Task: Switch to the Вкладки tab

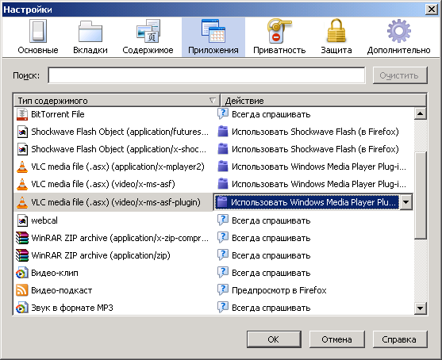Action: [x=90, y=37]
